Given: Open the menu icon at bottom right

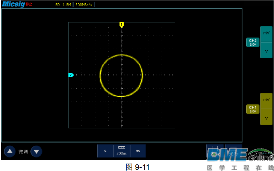Looking at the screenshot, I should tap(233, 149).
